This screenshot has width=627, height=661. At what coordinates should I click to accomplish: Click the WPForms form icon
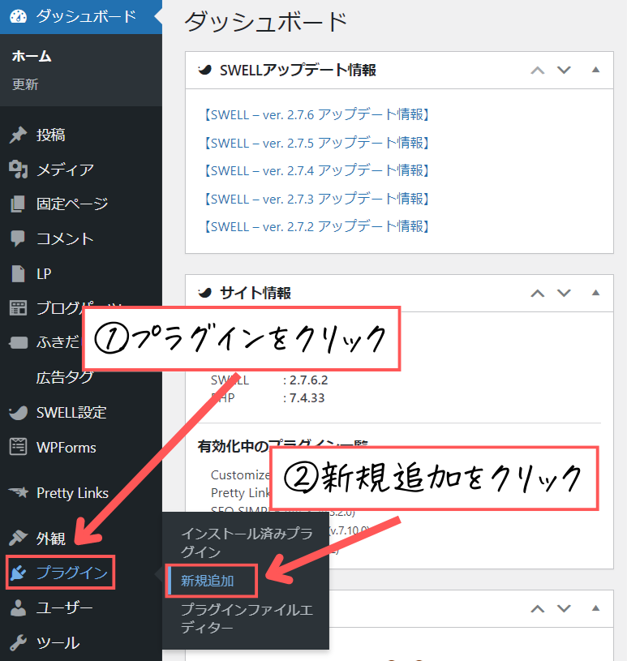click(x=18, y=447)
